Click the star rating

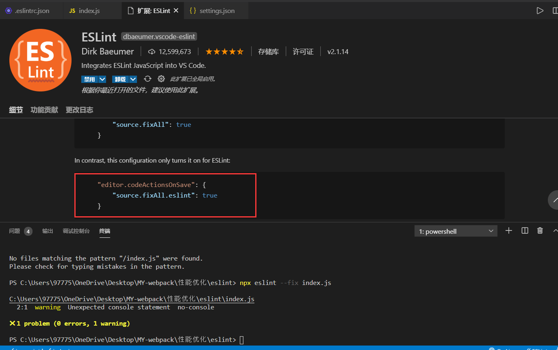(x=224, y=52)
